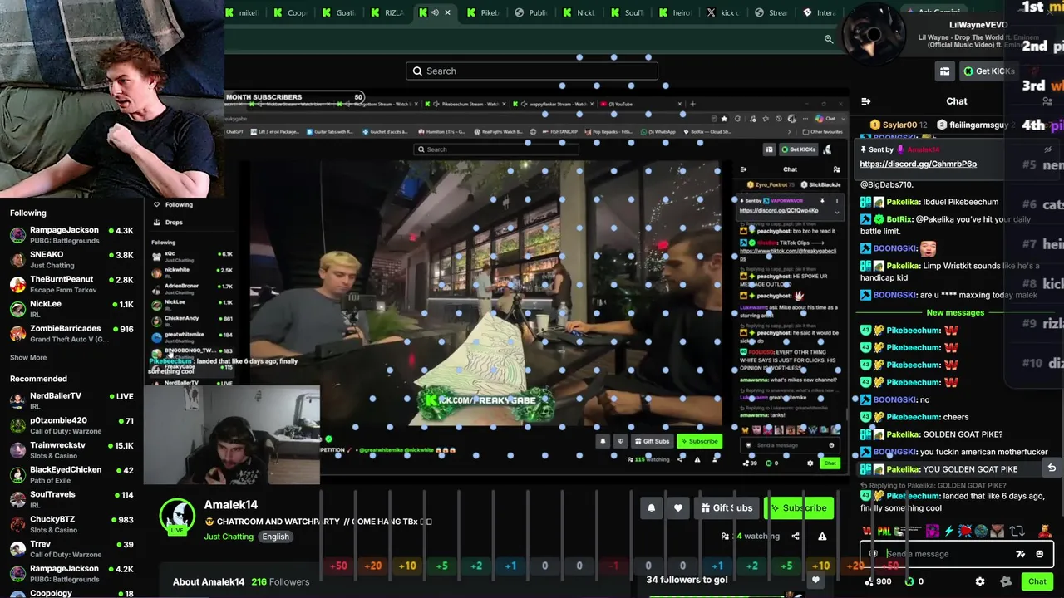Click the notification bell icon

(652, 508)
